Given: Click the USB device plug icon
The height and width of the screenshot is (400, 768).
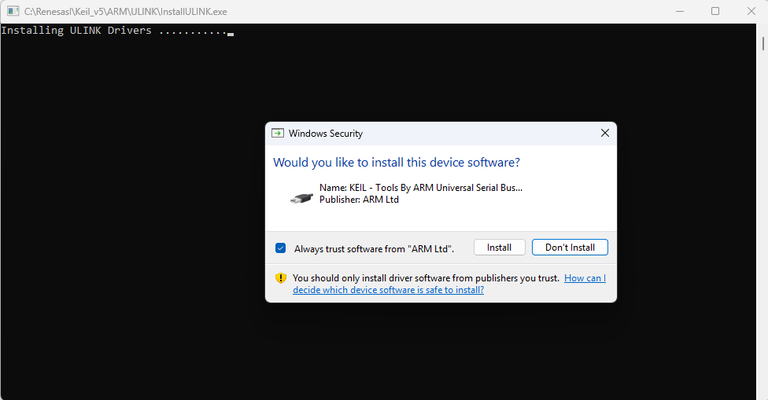Looking at the screenshot, I should tap(301, 197).
